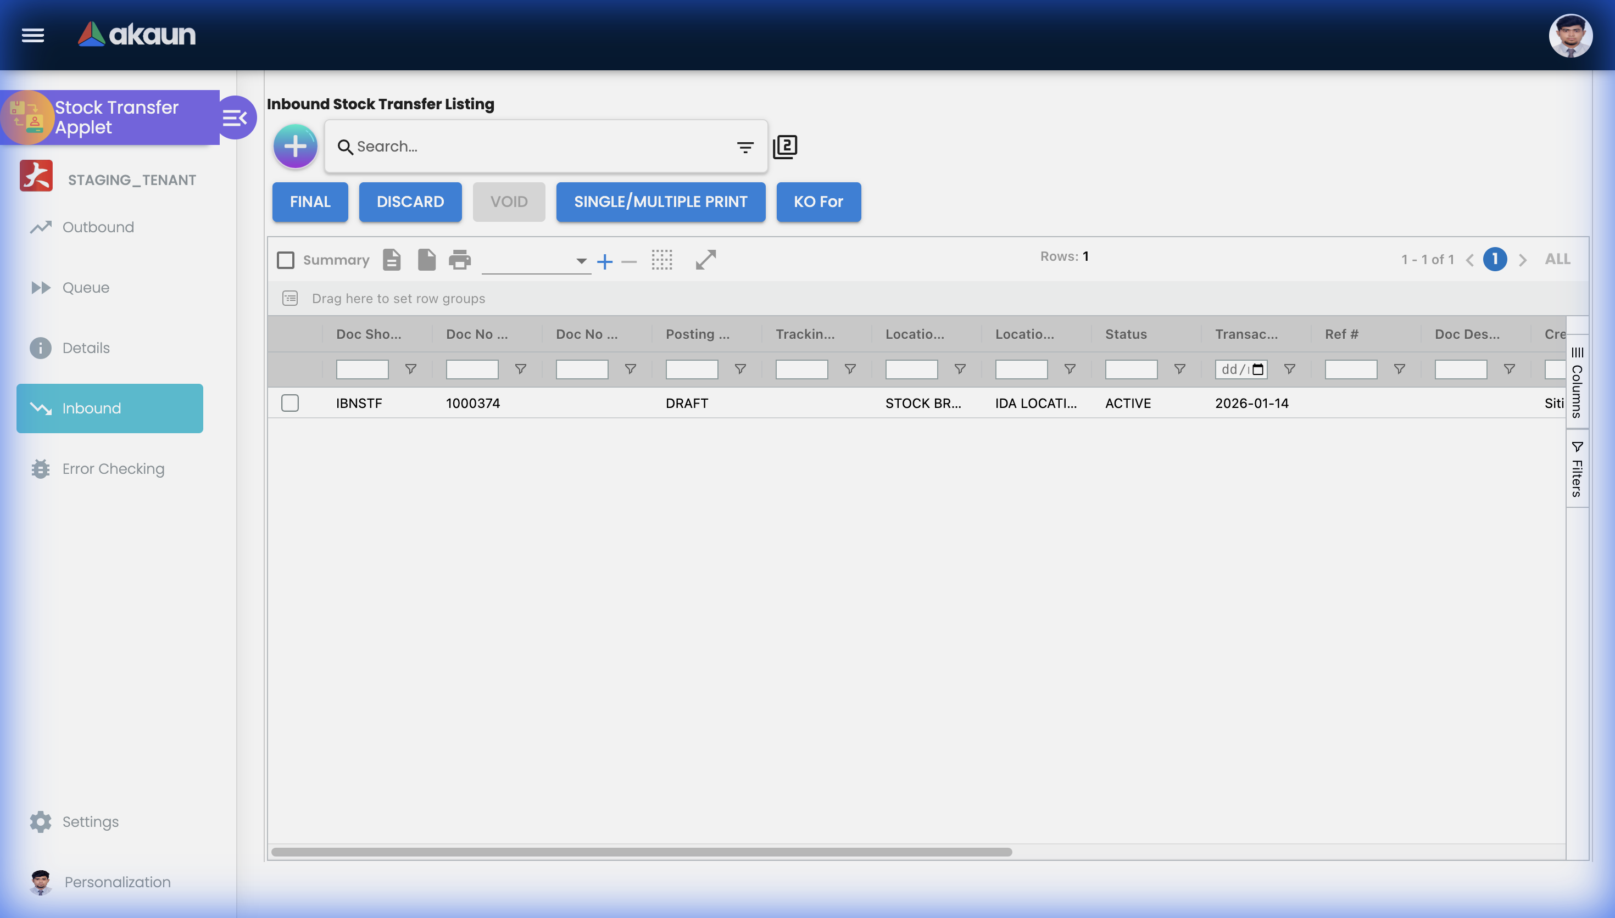Switch to the Inbound section
Screen dimensions: 1615x918
(x=109, y=408)
